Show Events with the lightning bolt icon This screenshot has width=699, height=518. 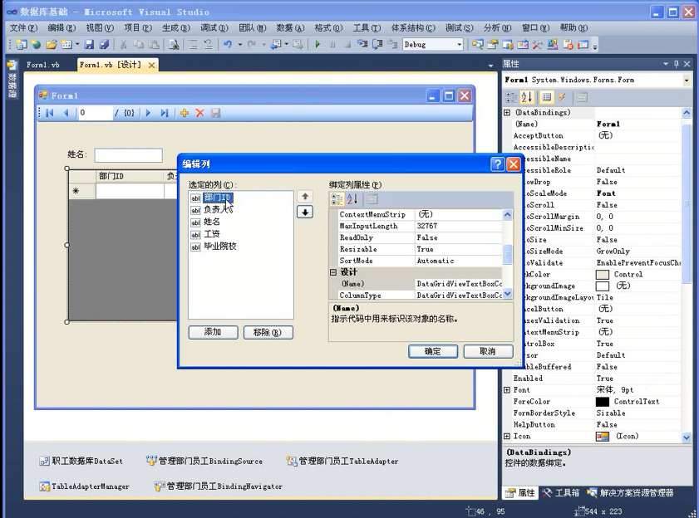click(x=562, y=97)
